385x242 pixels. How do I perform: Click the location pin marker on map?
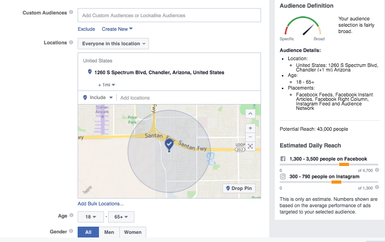tap(169, 145)
